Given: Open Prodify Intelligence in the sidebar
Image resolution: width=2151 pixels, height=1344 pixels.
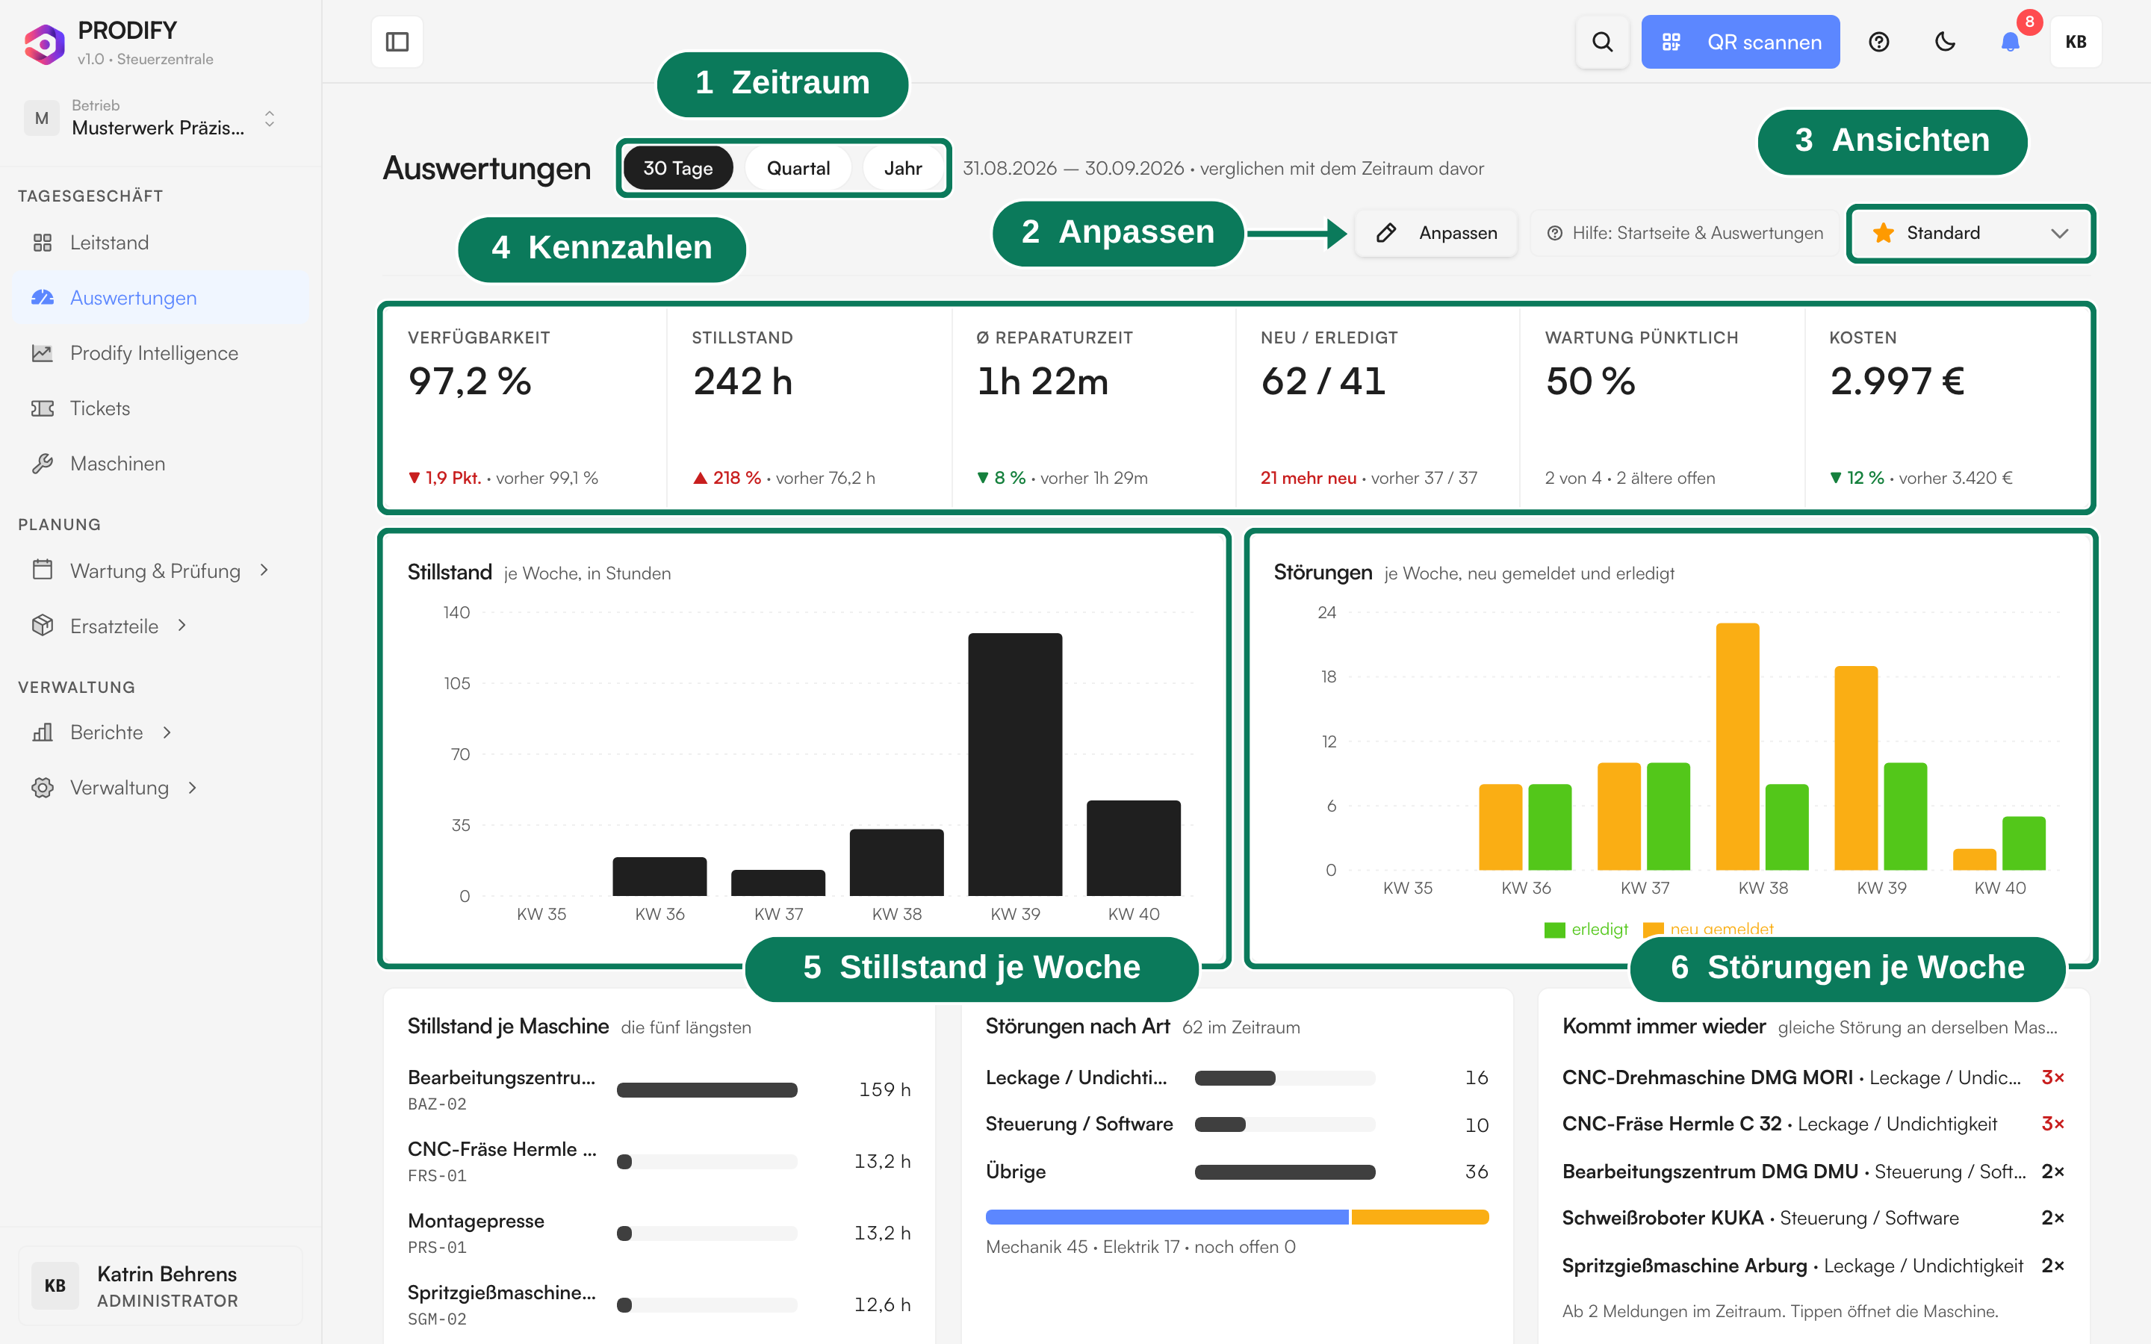Looking at the screenshot, I should [160, 353].
